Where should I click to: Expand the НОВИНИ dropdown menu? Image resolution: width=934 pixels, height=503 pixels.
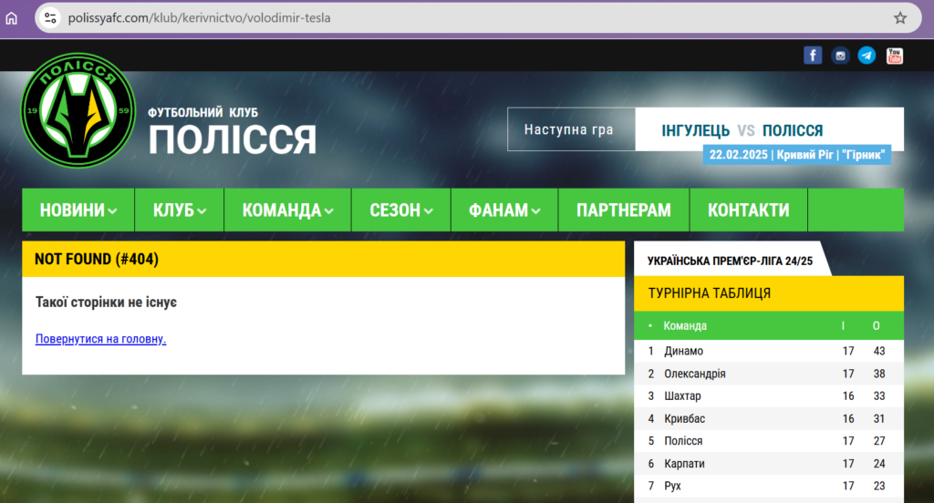coord(78,210)
